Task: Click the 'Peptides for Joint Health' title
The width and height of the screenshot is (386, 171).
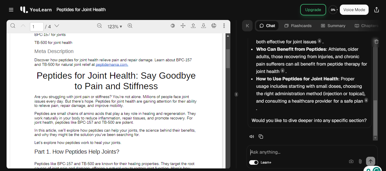Action: [x=81, y=10]
